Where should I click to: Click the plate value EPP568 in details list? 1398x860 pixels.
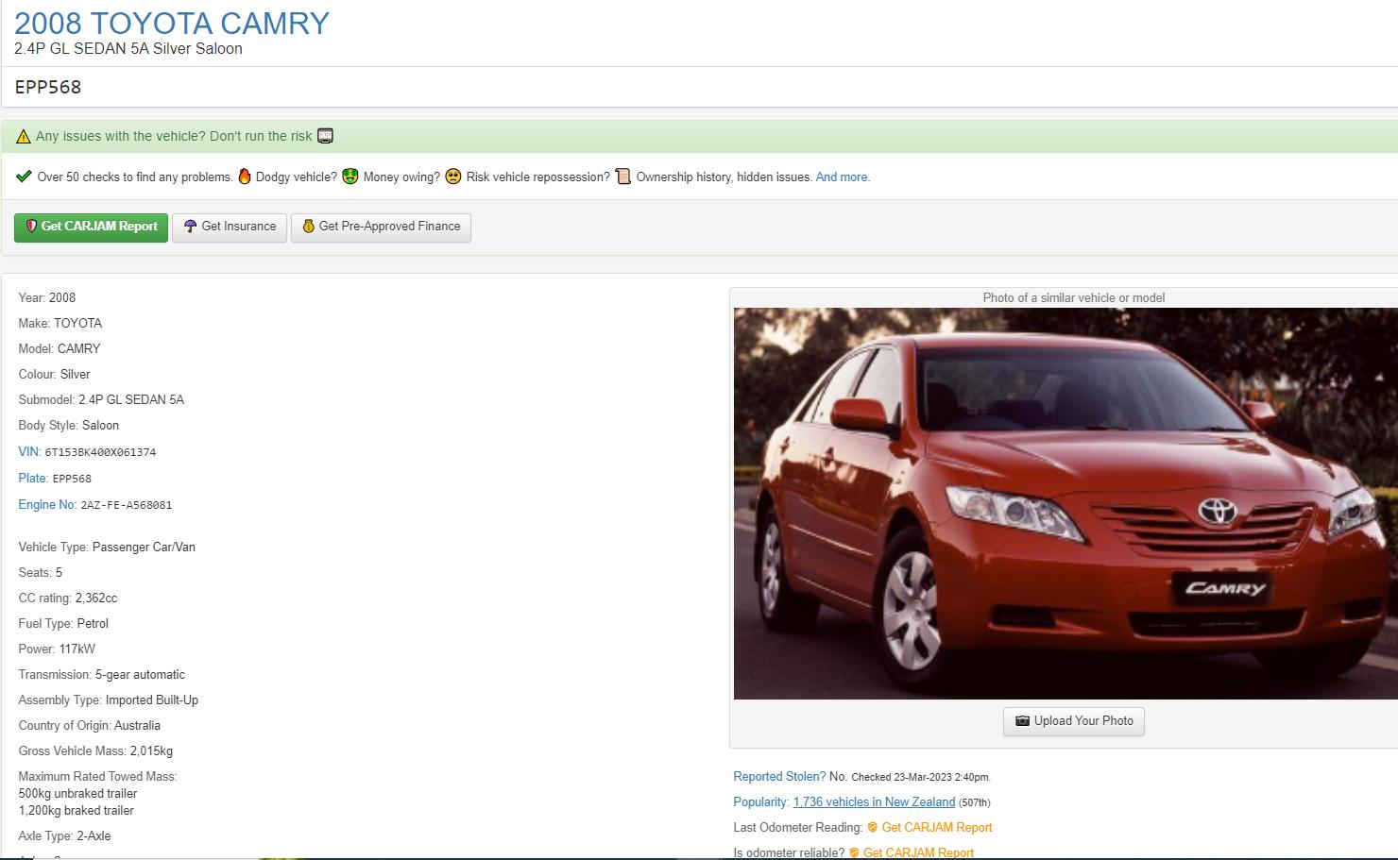click(x=72, y=479)
